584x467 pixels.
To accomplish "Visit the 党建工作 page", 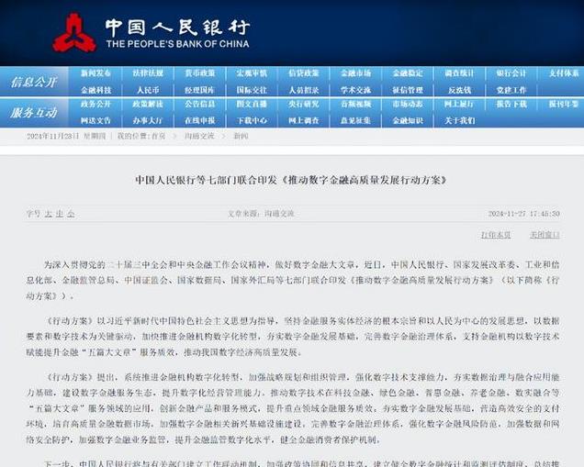I will [511, 90].
